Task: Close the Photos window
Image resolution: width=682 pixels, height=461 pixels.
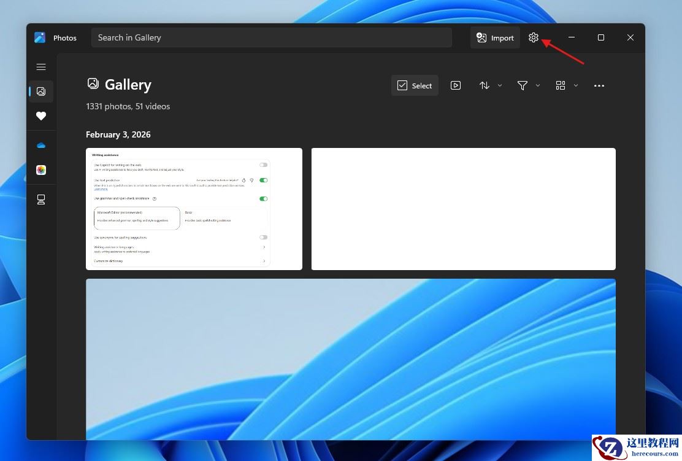Action: [630, 37]
